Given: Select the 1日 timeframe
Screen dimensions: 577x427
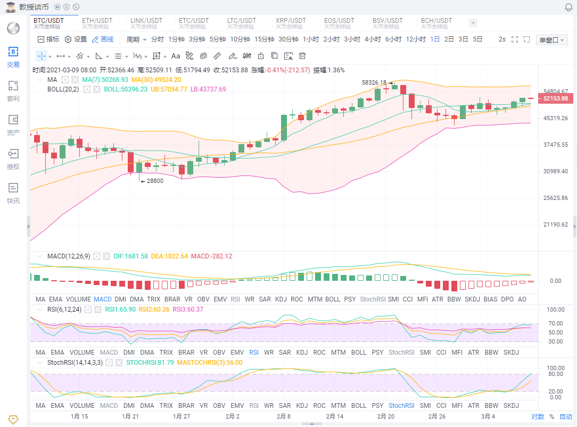Looking at the screenshot, I should point(434,39).
